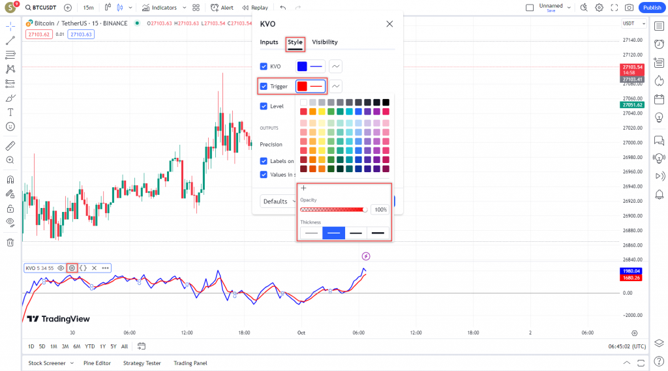Open the Trading Panel tab

pyautogui.click(x=190, y=363)
